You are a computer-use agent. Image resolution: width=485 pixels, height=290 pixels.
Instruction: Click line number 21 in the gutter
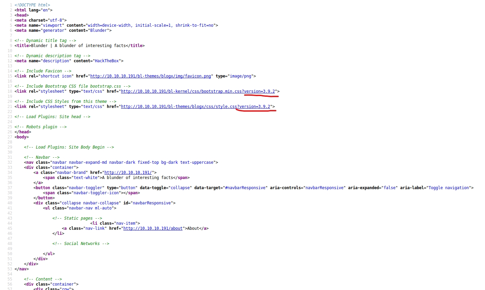(10, 107)
